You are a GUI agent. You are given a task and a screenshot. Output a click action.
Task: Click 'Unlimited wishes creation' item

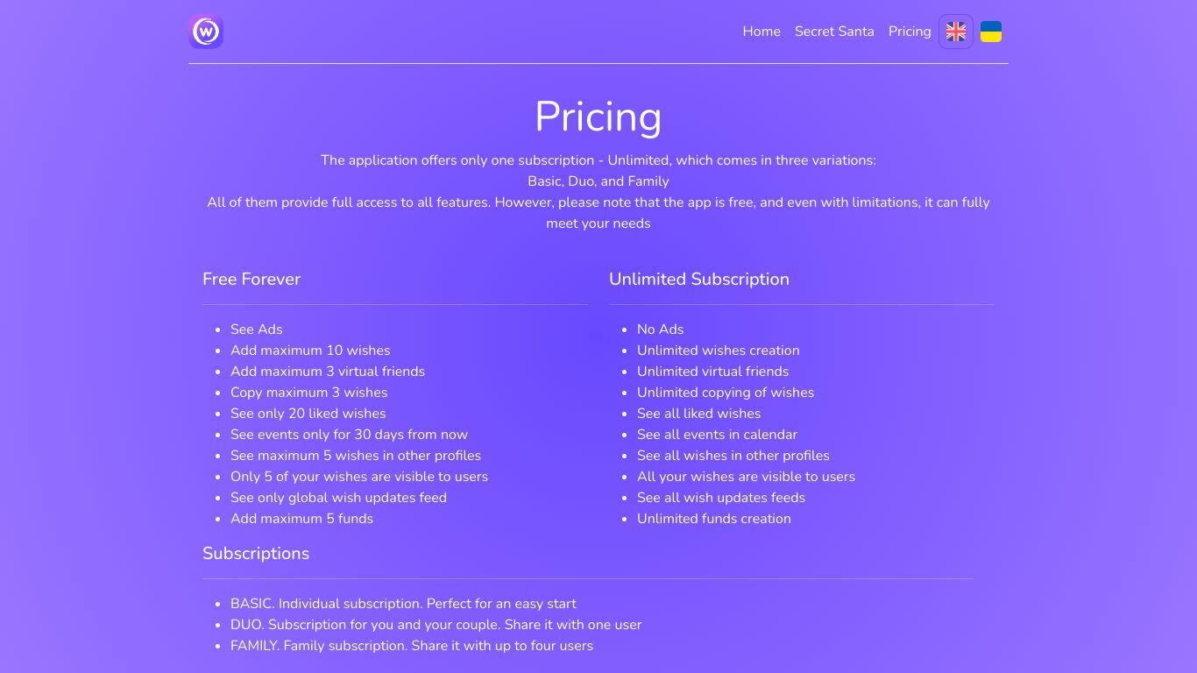click(x=719, y=351)
